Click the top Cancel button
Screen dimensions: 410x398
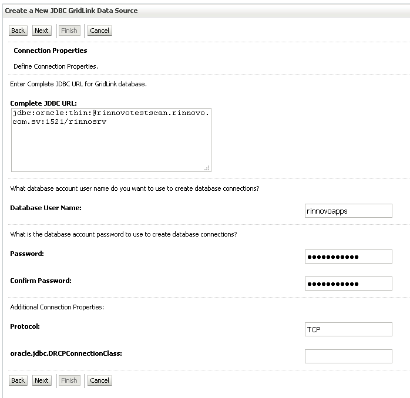pos(100,31)
